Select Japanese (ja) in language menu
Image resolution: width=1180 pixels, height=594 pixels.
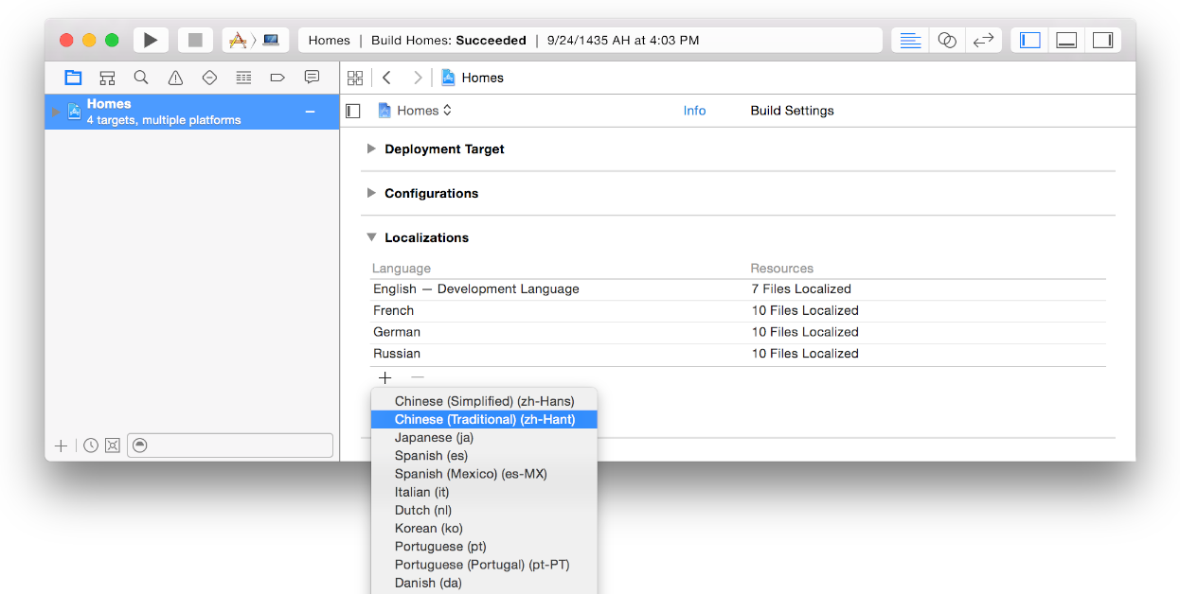pos(434,438)
